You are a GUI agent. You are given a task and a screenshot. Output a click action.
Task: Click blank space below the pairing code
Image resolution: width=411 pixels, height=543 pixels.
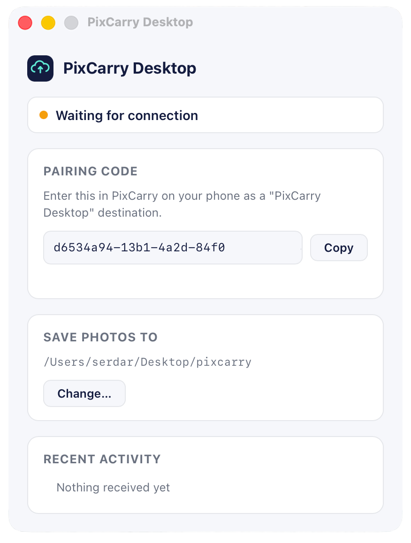point(205,280)
